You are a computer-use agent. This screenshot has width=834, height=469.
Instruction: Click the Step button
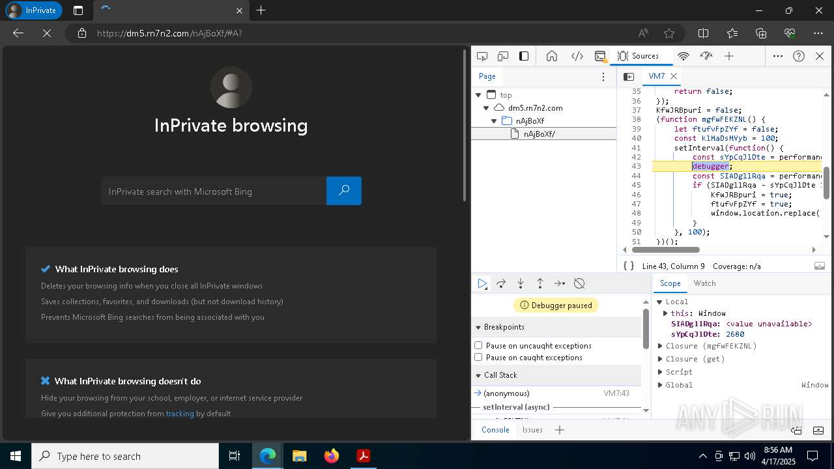(560, 283)
